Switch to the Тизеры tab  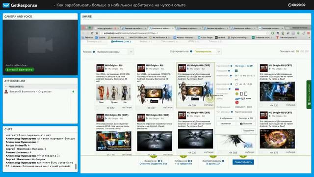click(x=216, y=41)
